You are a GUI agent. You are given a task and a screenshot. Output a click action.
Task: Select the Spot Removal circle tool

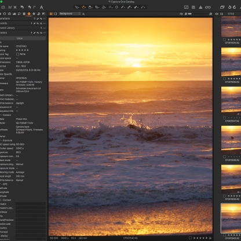click(x=116, y=8)
